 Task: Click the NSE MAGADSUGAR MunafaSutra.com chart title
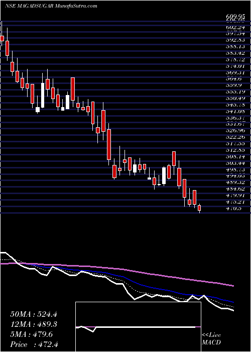(x=51, y=6)
